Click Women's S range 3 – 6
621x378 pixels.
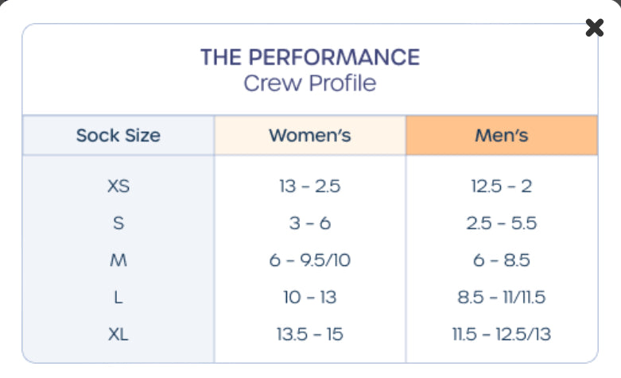pyautogui.click(x=309, y=223)
